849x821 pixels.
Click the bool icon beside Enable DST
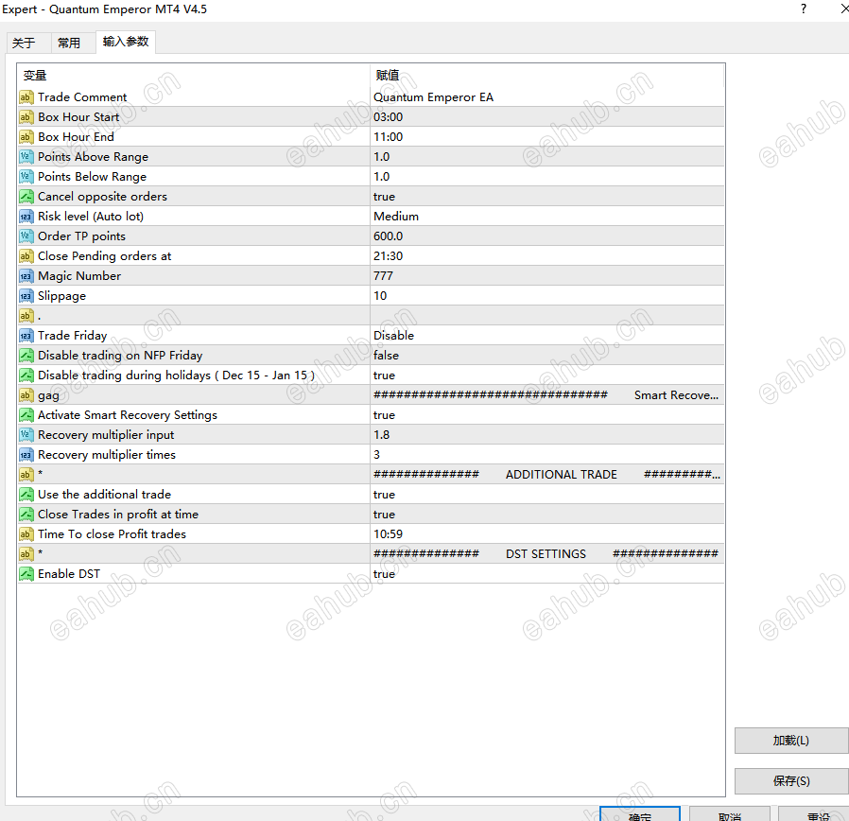26,574
